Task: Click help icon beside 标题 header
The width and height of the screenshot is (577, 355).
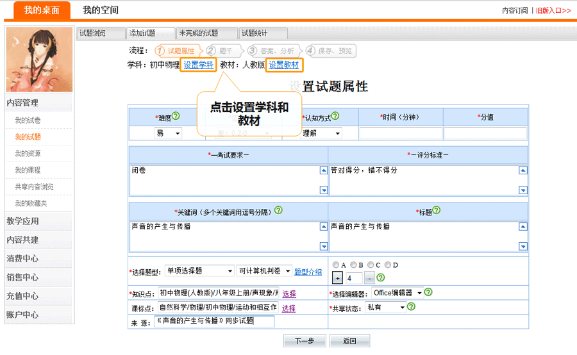Action: [x=437, y=211]
